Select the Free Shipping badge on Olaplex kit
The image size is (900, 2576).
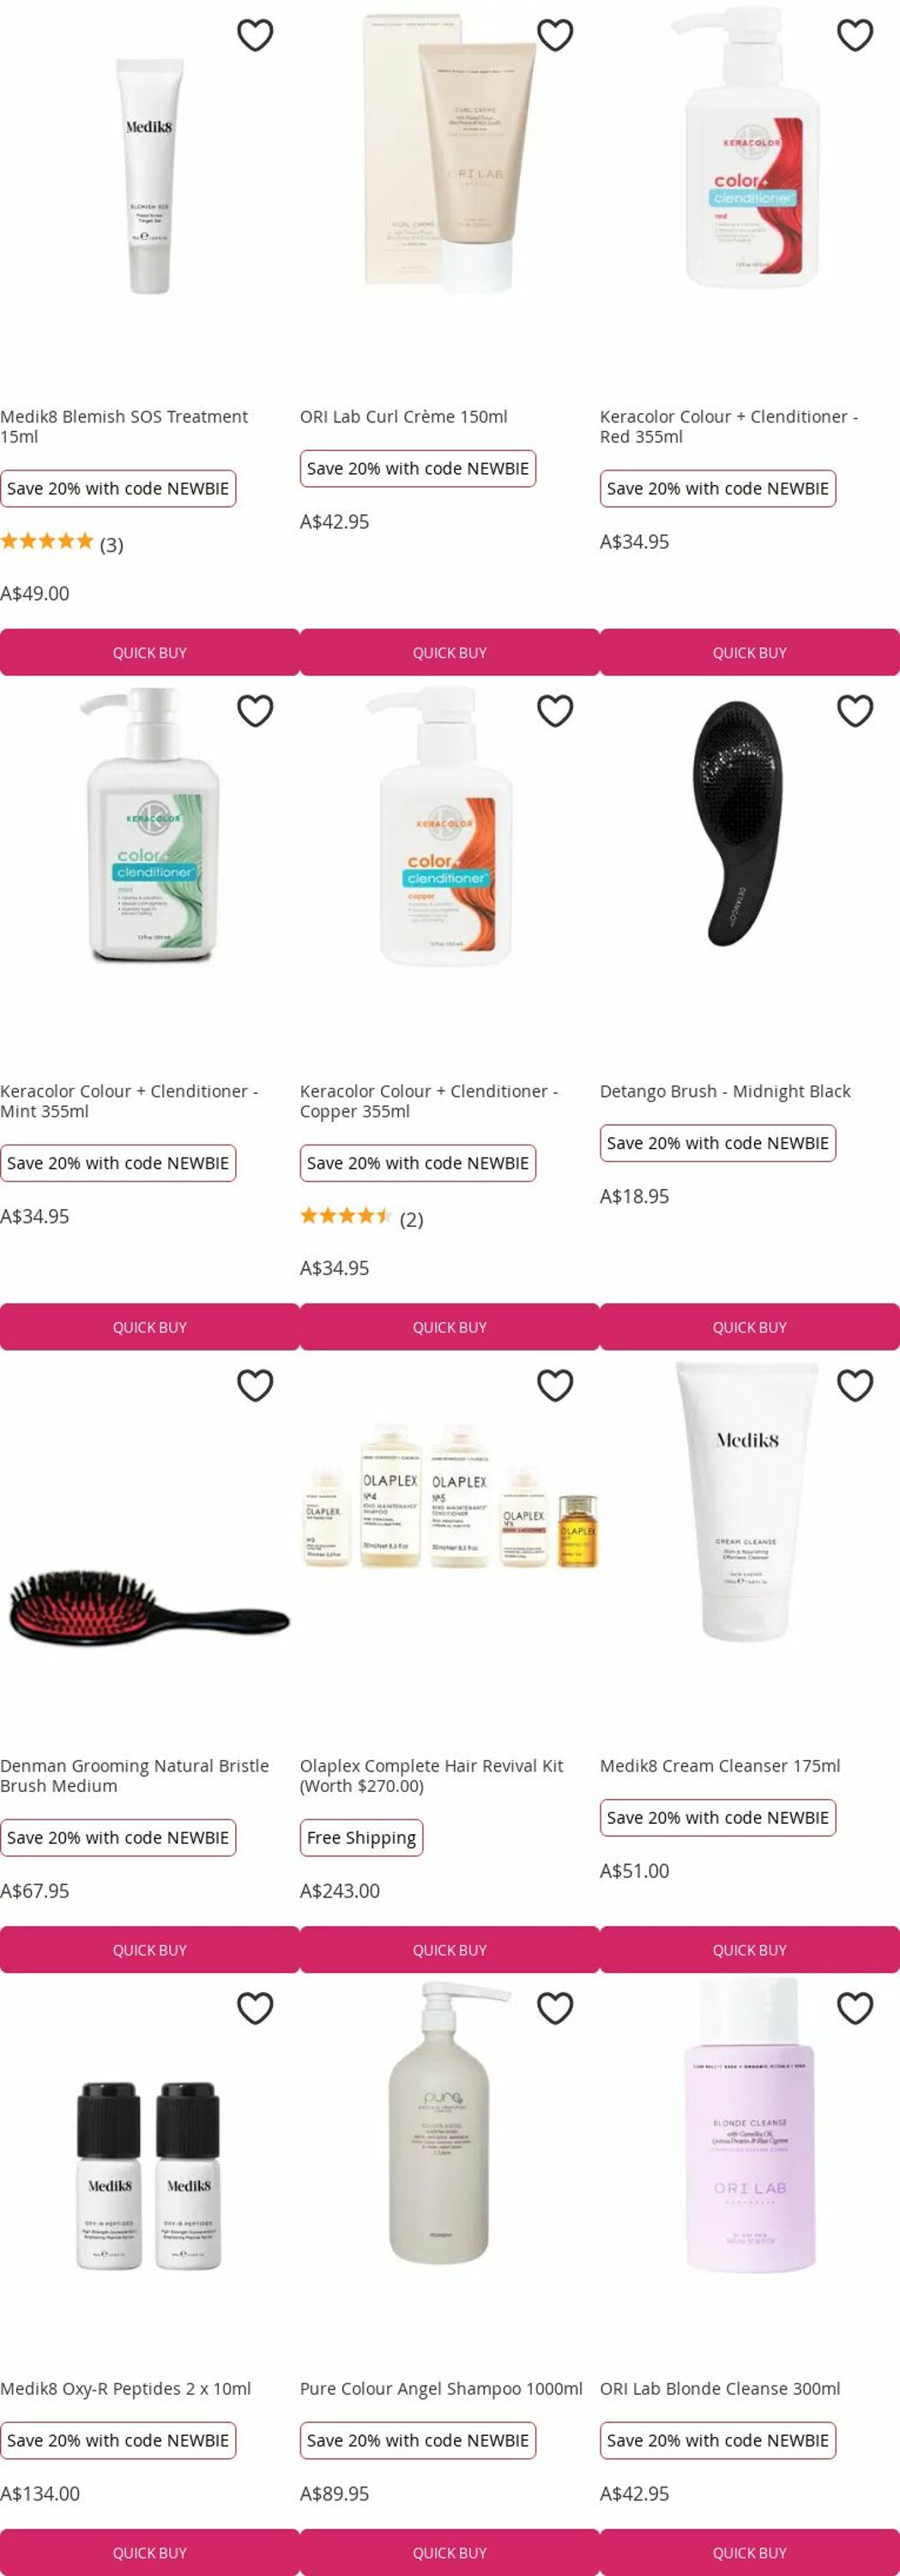coord(361,1837)
